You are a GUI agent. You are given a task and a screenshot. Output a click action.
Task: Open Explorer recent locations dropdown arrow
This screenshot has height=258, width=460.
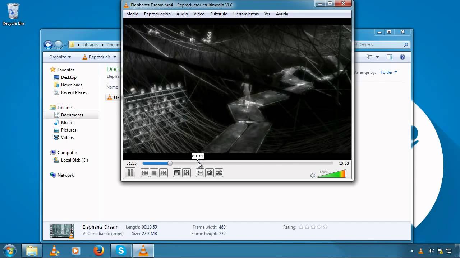pos(66,45)
